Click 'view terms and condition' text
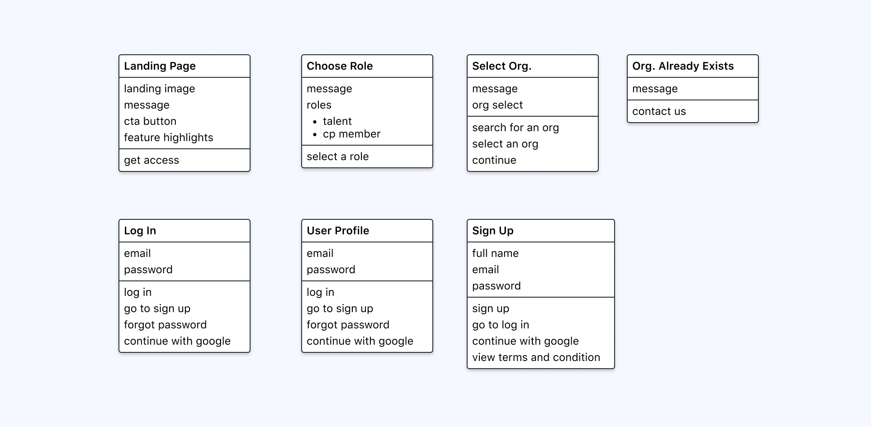 click(536, 357)
